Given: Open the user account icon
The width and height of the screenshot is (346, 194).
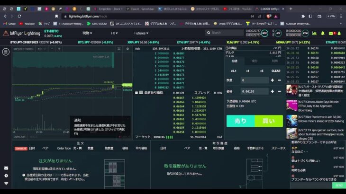Looking at the screenshot, I should [339, 33].
